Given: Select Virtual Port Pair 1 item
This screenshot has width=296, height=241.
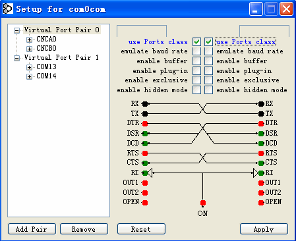Looking at the screenshot, I should coord(61,57).
